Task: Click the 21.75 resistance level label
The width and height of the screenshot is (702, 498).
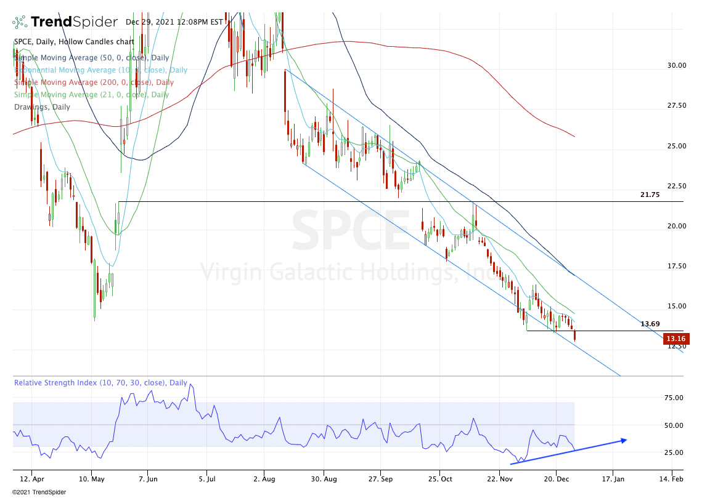Action: tap(650, 195)
